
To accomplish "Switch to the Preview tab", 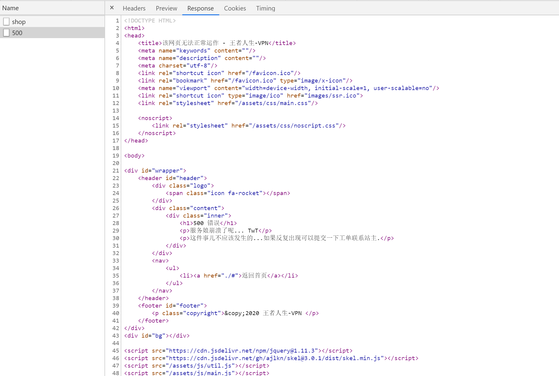I will click(x=166, y=8).
